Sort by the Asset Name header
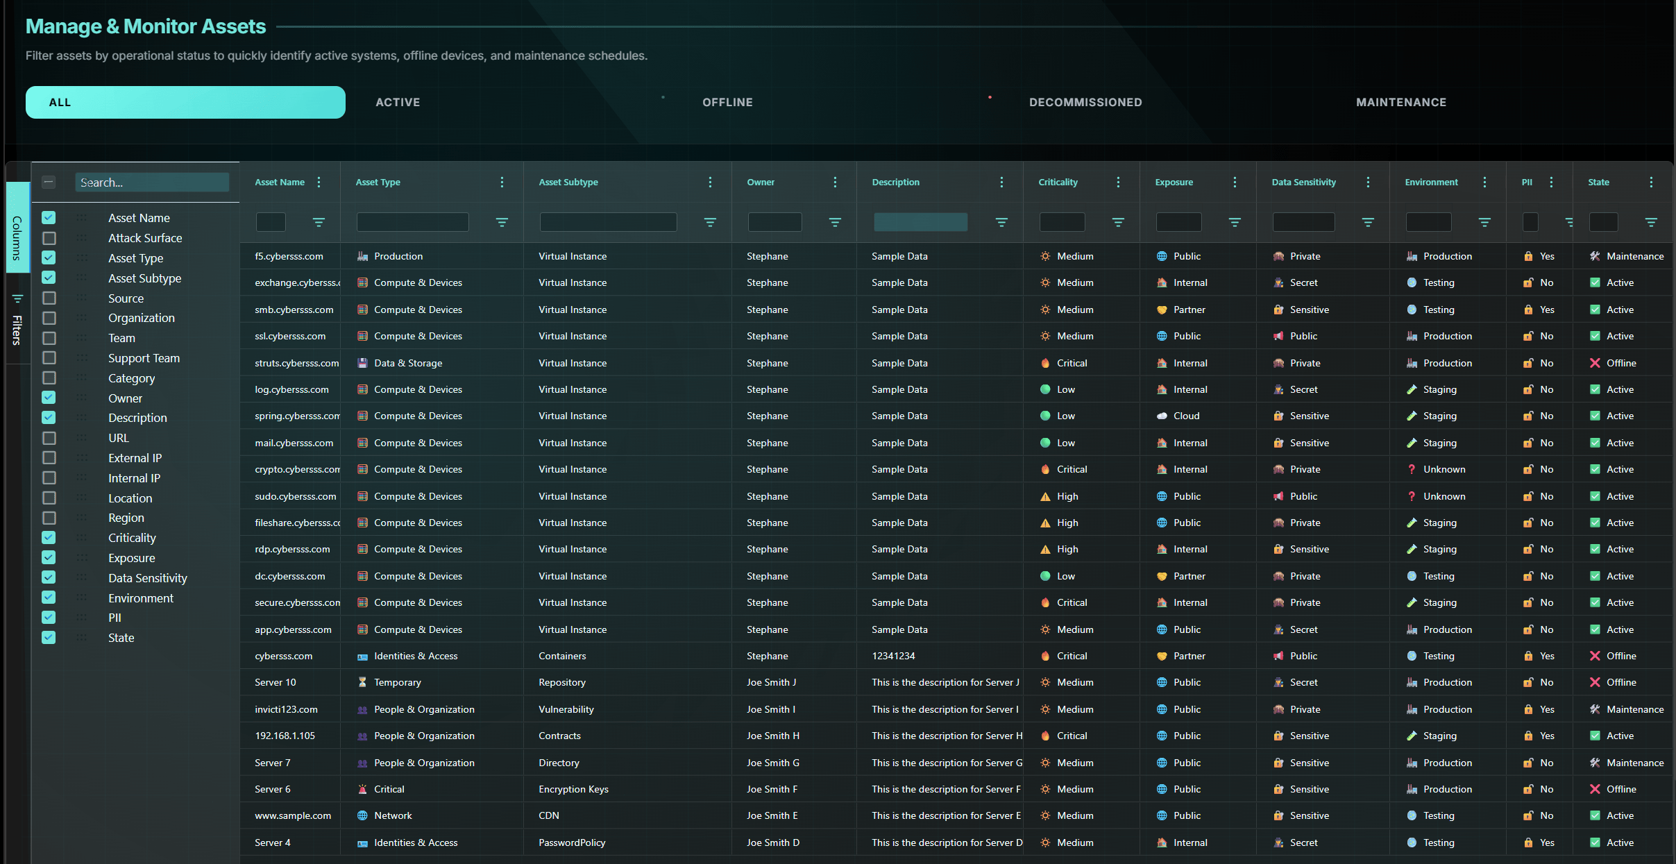Screen dimensions: 1676x864 coord(280,182)
